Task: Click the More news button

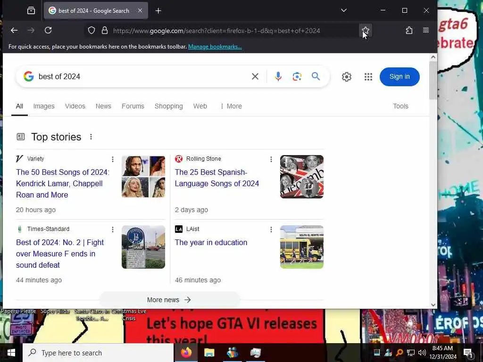Action: 169,299
